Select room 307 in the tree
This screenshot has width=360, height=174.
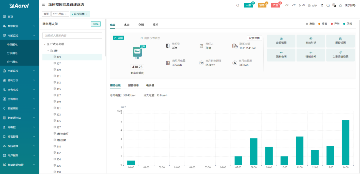point(72,64)
